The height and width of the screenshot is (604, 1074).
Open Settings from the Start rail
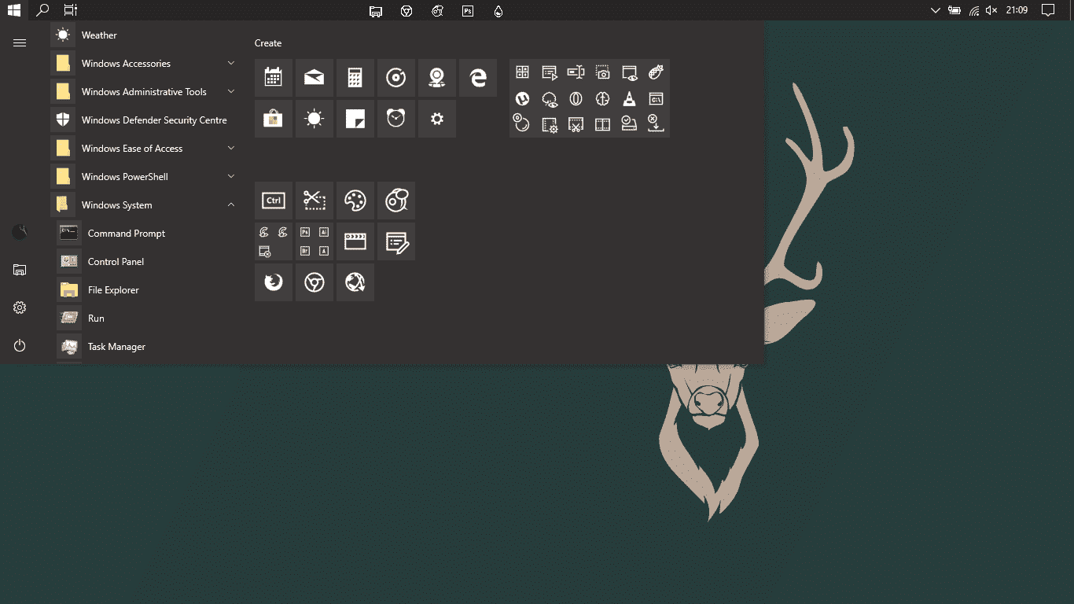(20, 308)
